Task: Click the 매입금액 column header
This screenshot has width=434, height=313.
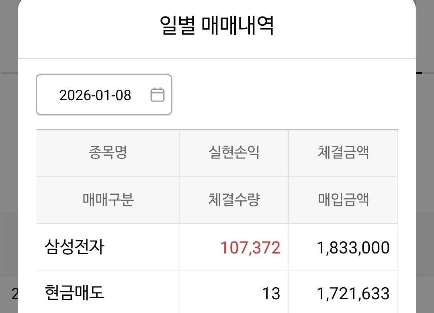Action: tap(343, 200)
